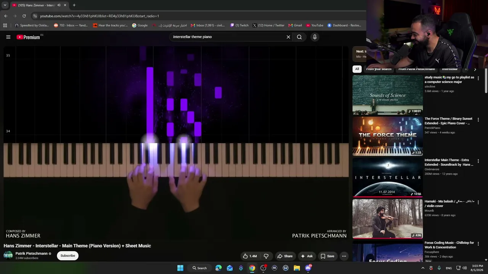Reload the current page

click(24, 16)
